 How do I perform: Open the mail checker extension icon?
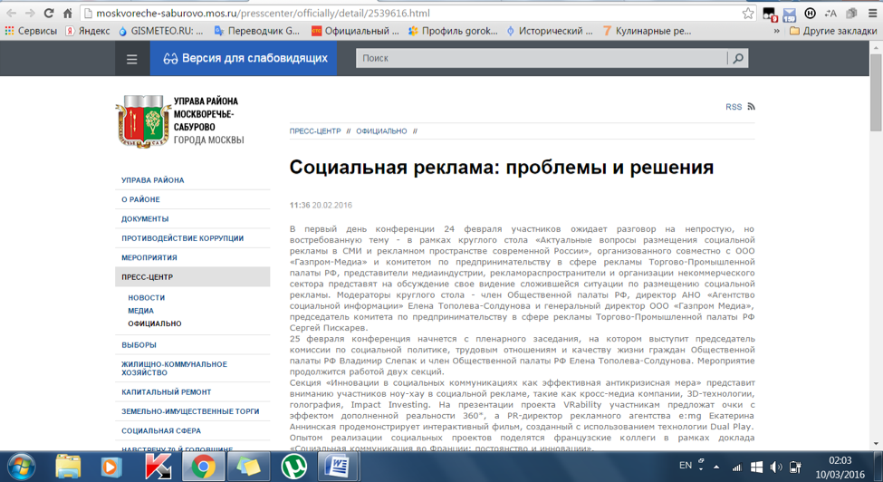pos(790,14)
